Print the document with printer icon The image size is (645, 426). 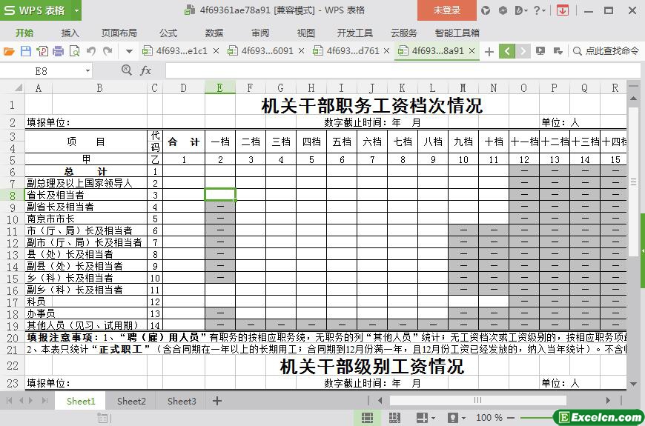tap(59, 51)
